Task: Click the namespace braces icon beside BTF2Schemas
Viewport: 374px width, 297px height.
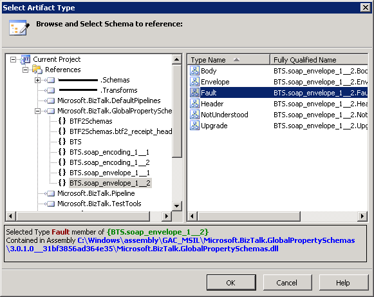Action: tap(62, 121)
